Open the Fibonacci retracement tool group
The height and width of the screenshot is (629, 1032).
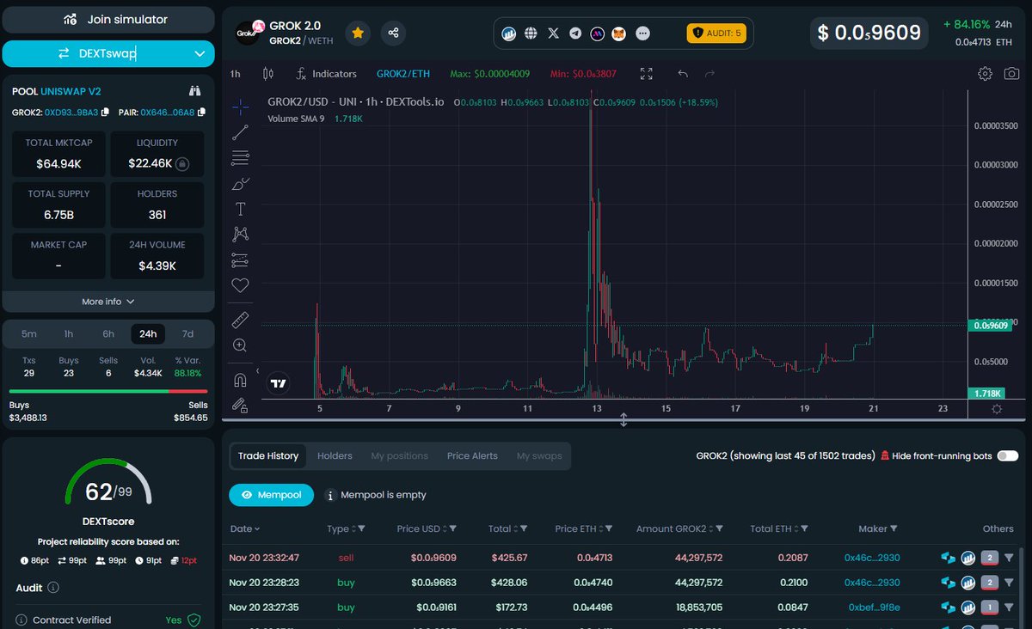[240, 158]
